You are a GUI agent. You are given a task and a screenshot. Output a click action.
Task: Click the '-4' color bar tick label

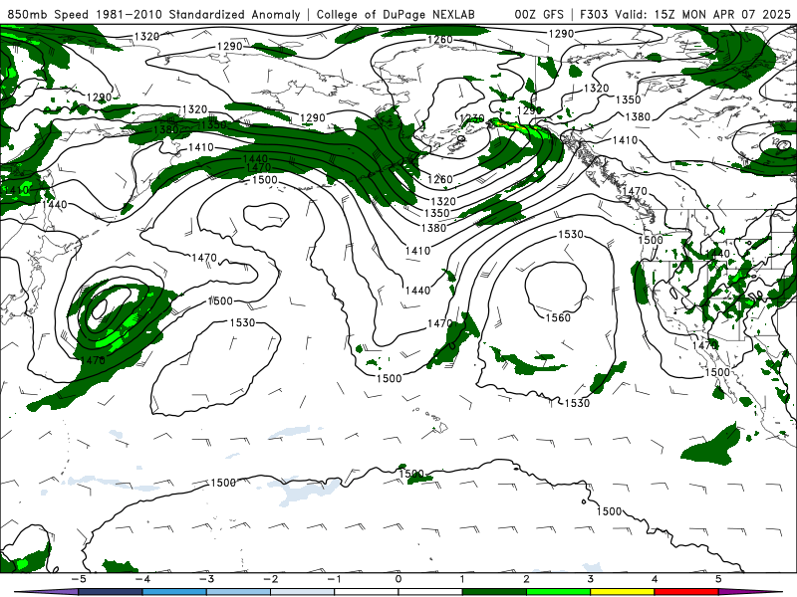(141, 579)
